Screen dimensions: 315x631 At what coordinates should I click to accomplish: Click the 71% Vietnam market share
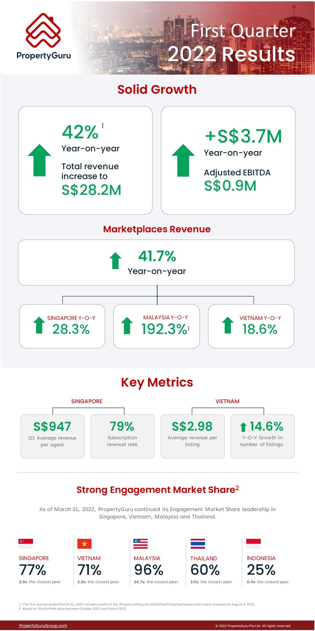(89, 570)
